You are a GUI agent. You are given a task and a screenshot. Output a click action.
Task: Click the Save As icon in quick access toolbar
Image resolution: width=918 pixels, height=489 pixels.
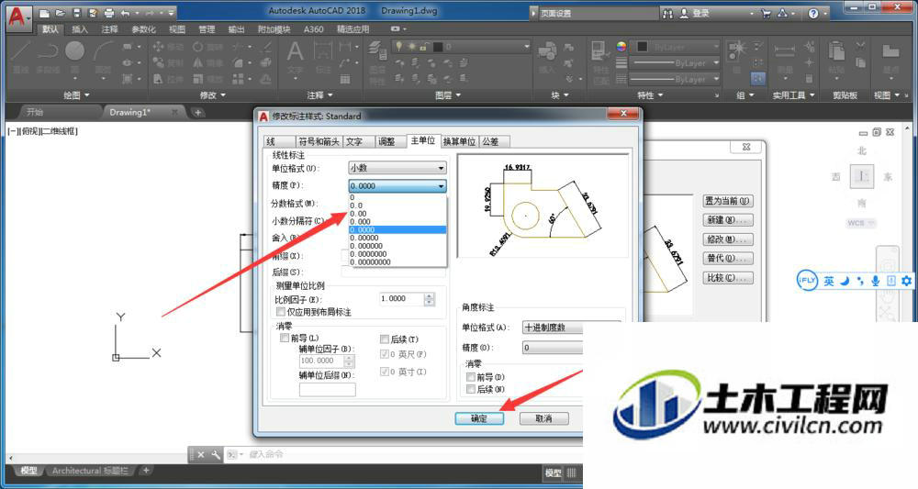point(93,12)
